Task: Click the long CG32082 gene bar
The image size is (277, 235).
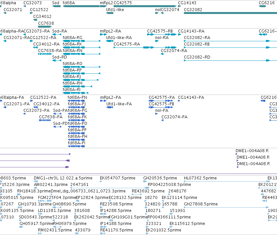Action: pyautogui.click(x=230, y=13)
